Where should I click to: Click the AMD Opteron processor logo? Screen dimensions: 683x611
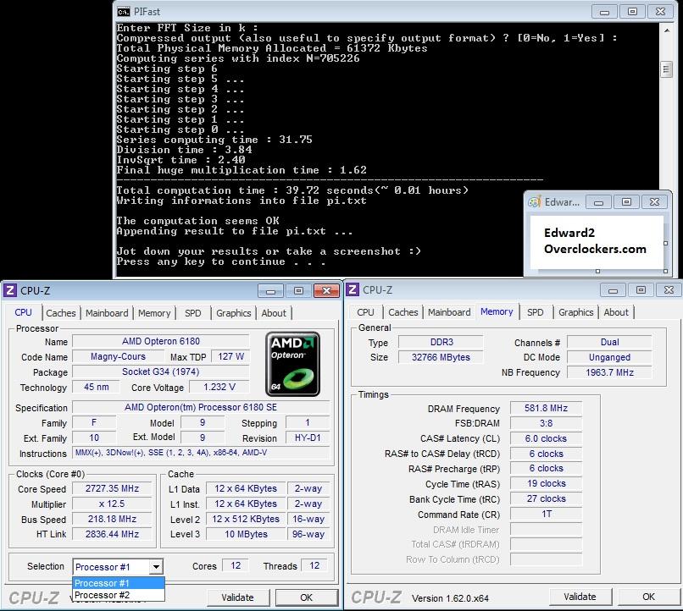[292, 364]
